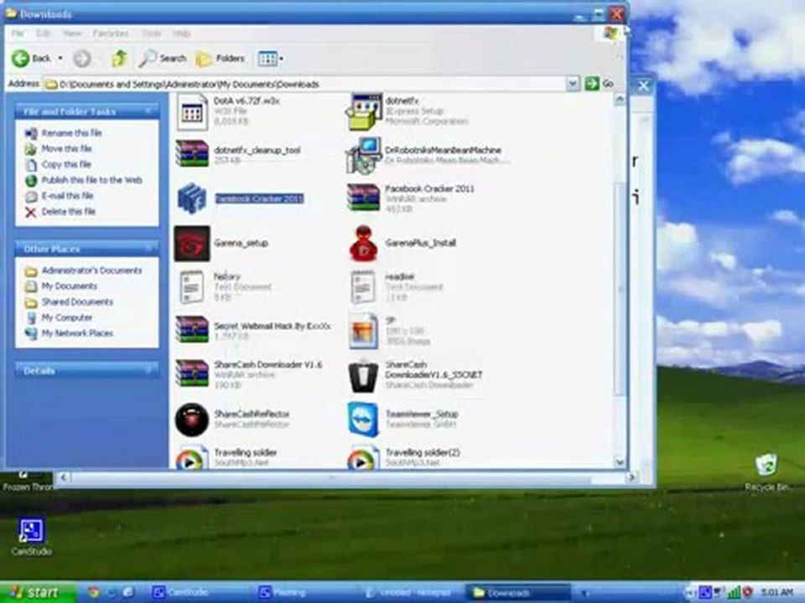The height and width of the screenshot is (603, 805).
Task: Switch to Downloads taskbar button
Action: 517,593
